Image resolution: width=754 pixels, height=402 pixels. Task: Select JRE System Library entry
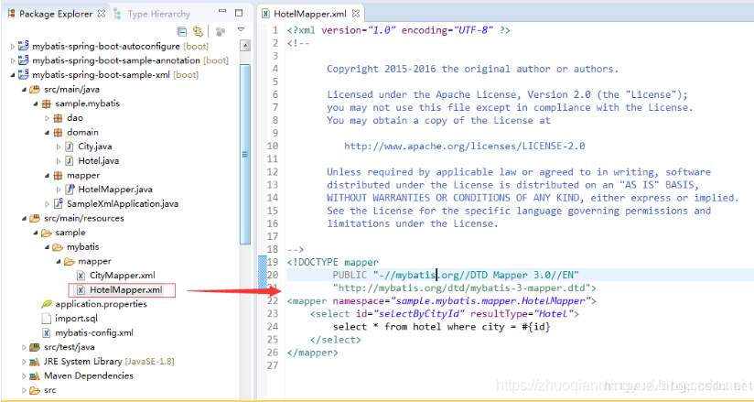[109, 361]
